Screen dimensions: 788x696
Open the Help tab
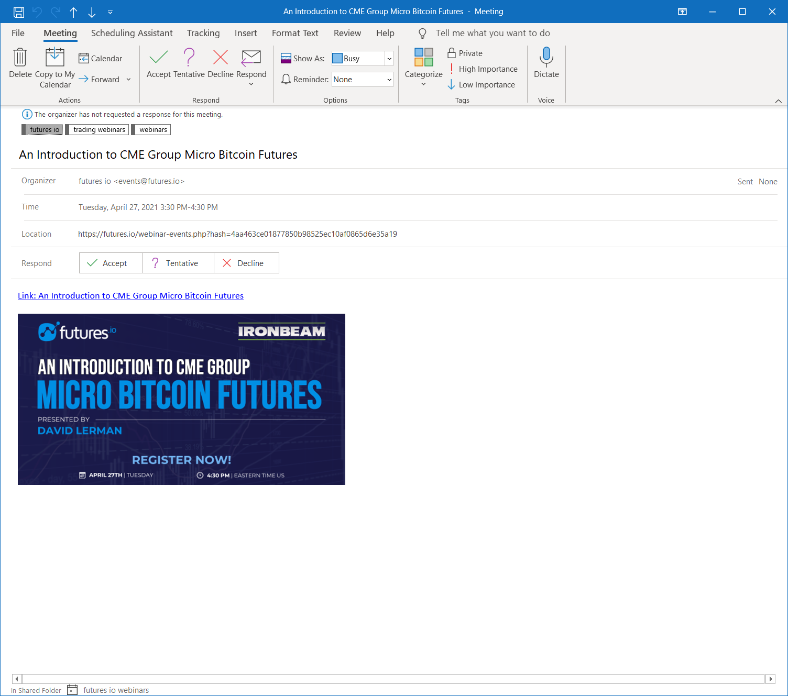tap(385, 33)
